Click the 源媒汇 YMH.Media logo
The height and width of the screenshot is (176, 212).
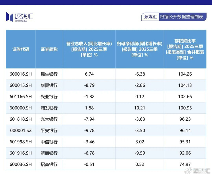pos(19,17)
